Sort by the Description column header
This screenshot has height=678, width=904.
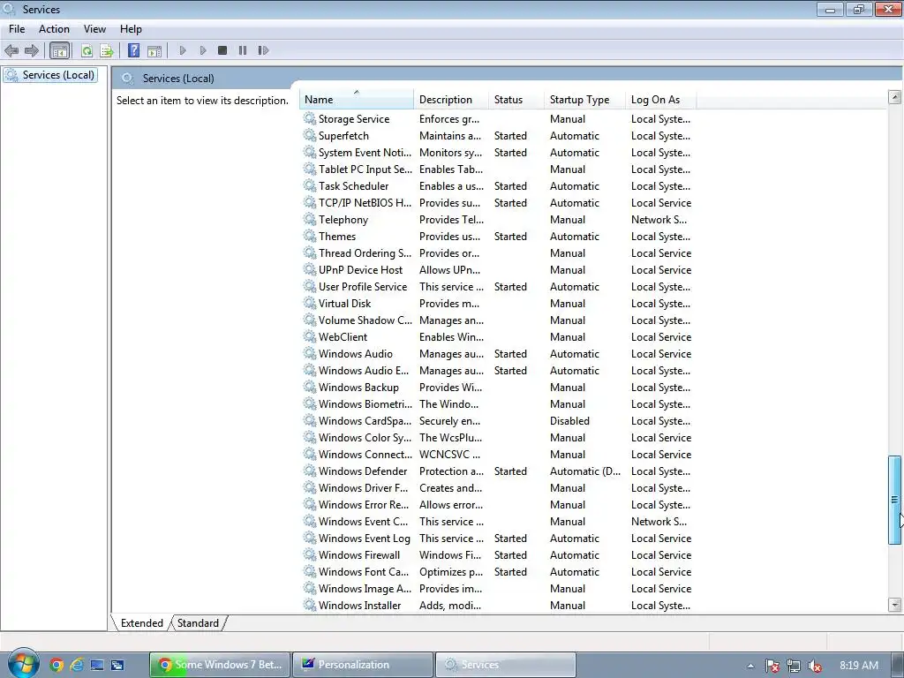coord(451,99)
